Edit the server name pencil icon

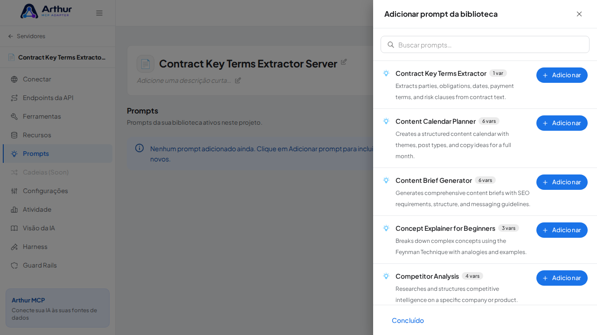344,61
